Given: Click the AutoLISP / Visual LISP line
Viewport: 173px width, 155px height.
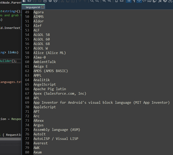Looking at the screenshot, I should point(56,139).
